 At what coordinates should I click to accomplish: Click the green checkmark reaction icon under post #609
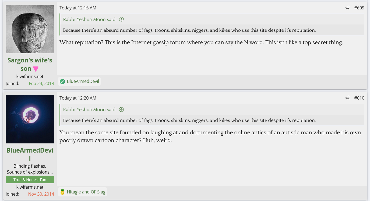click(x=62, y=81)
